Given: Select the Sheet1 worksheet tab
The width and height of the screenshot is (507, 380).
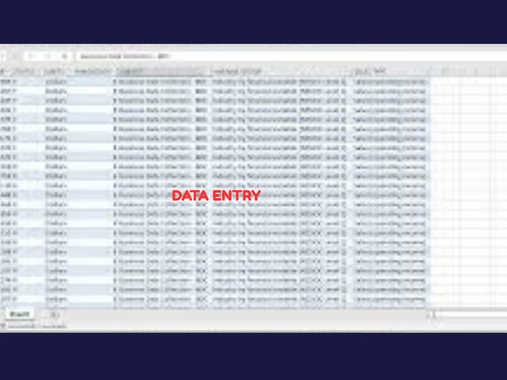Looking at the screenshot, I should (x=20, y=314).
